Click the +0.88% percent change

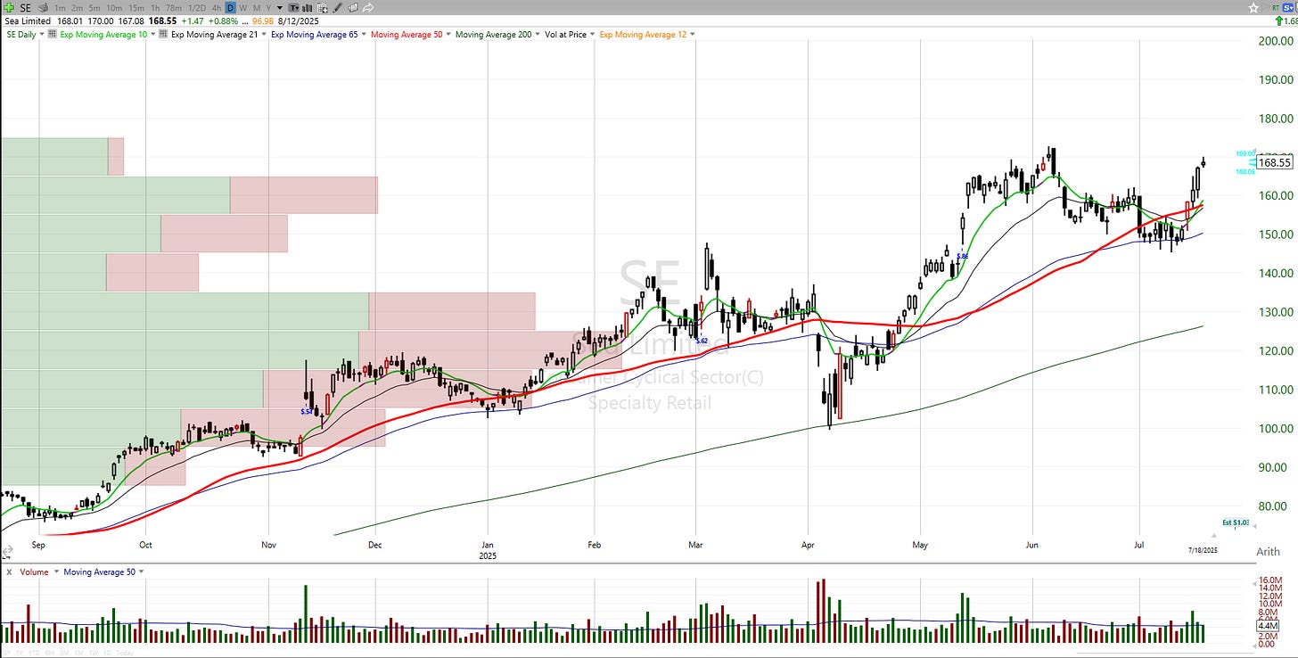223,21
